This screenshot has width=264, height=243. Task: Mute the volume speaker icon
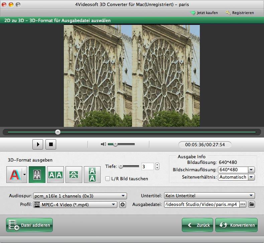pos(104,144)
